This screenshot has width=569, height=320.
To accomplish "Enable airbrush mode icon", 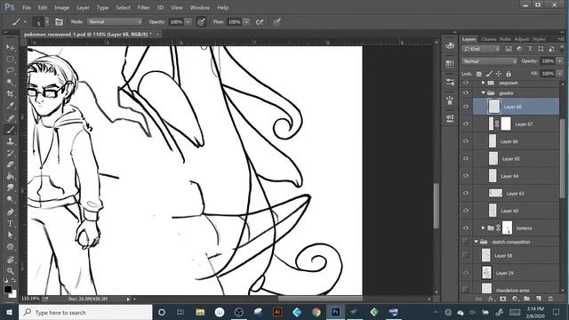I will click(x=260, y=22).
